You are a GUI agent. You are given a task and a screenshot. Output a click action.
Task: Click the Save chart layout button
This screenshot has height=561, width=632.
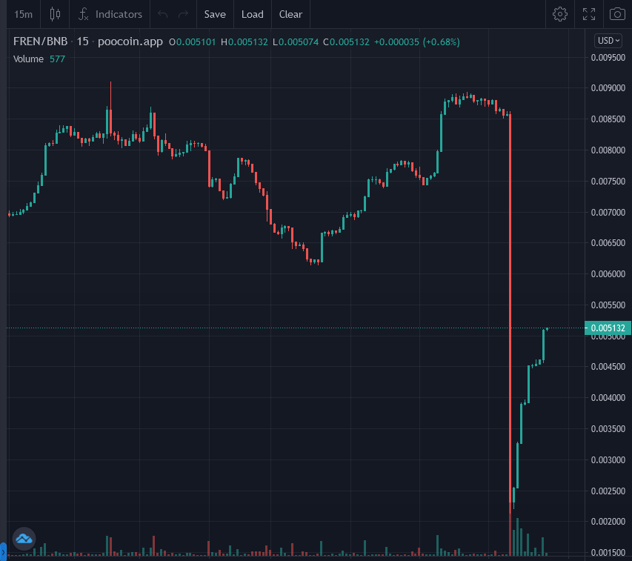coord(215,15)
